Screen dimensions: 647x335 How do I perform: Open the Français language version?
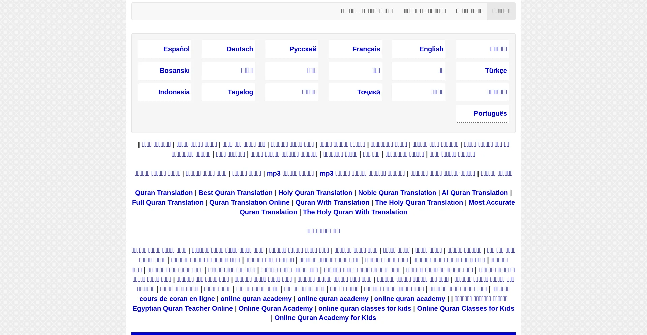click(366, 49)
